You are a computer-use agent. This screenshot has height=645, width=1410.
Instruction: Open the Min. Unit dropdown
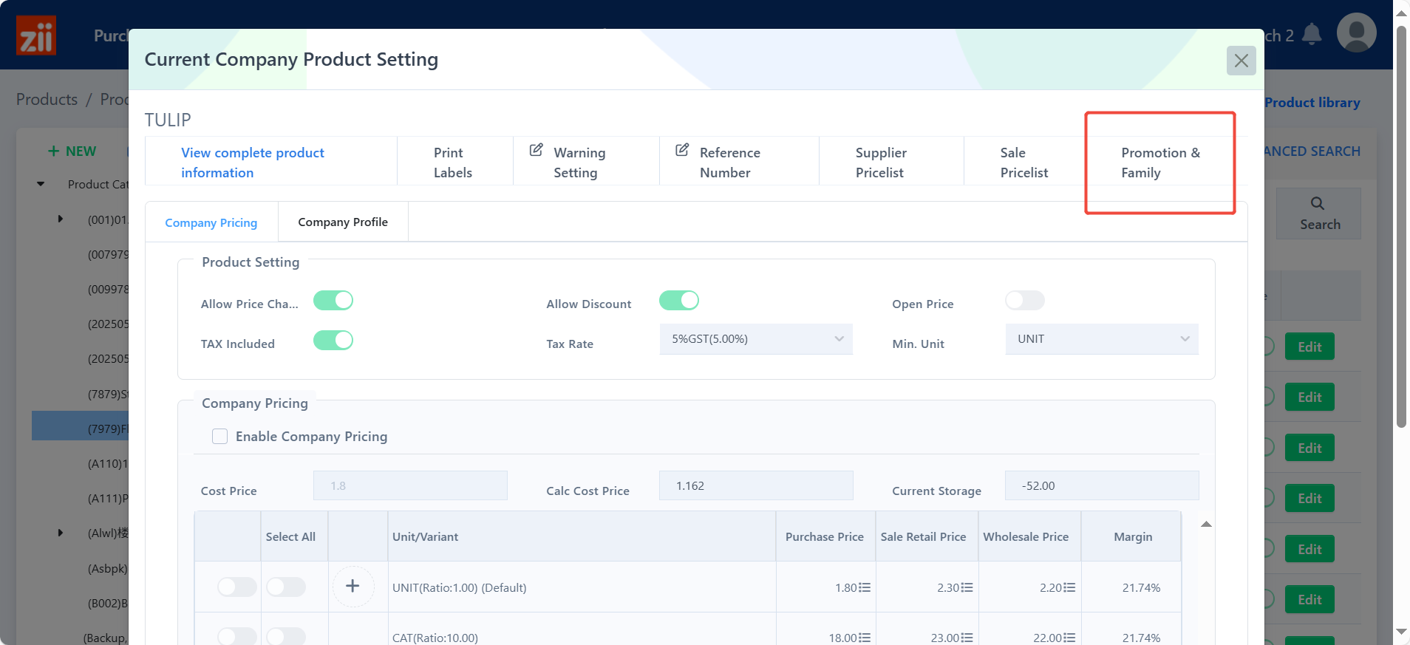[1102, 339]
